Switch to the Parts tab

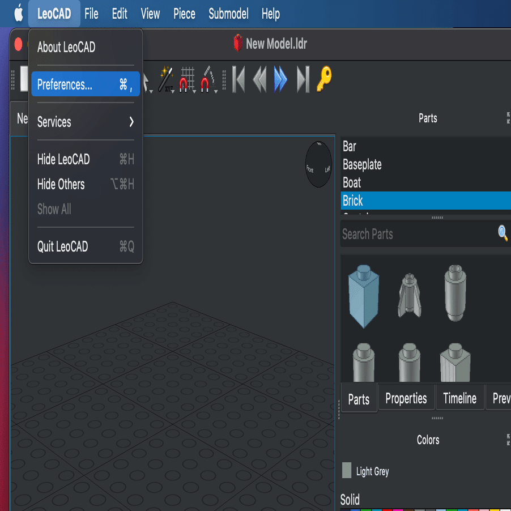pyautogui.click(x=359, y=399)
